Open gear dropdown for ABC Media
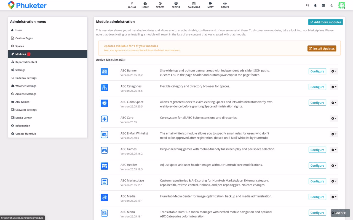The width and height of the screenshot is (353, 220). [334, 197]
